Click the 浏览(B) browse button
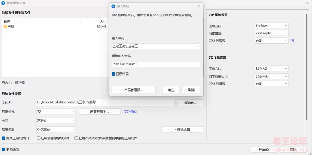Screen dimensions: 312x155 click(190, 103)
